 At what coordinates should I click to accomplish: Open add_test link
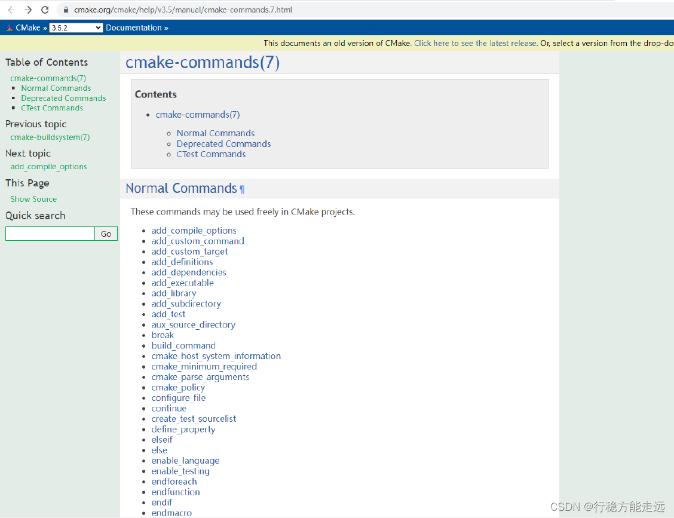pos(168,314)
